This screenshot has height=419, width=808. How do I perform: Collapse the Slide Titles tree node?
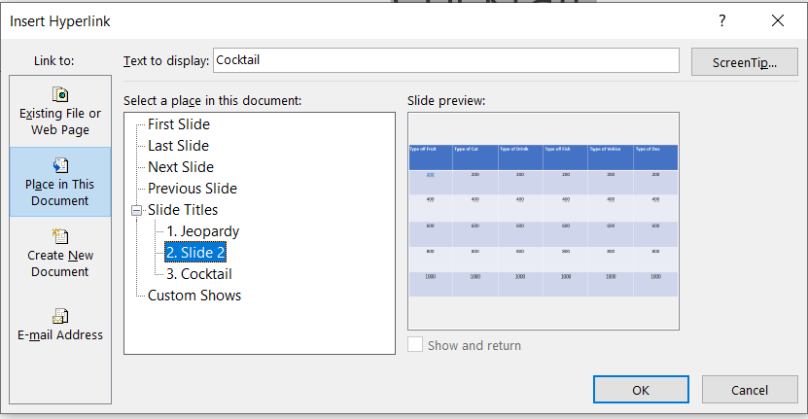136,210
